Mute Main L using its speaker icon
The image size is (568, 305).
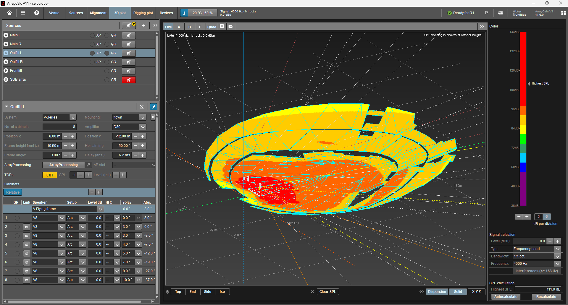[129, 35]
